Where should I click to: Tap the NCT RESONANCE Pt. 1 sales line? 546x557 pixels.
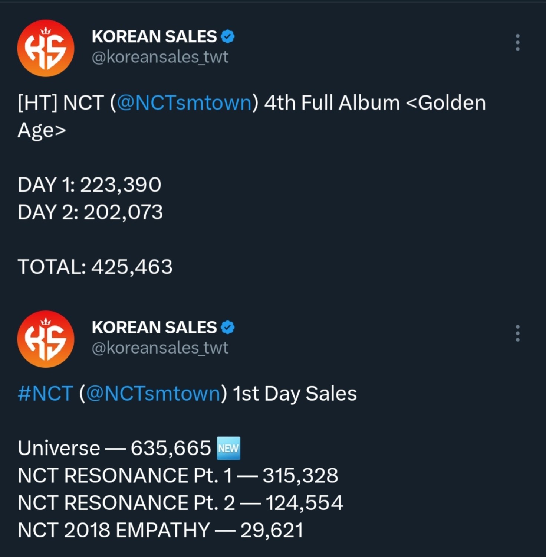[x=178, y=475]
